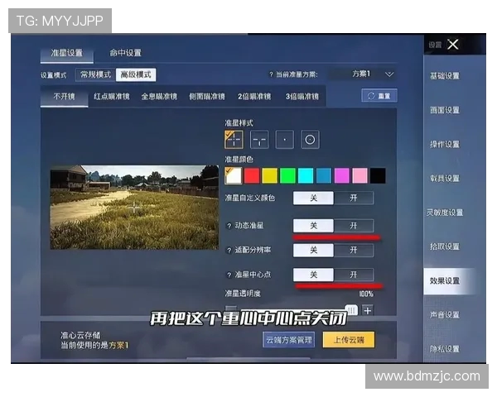Image resolution: width=497 pixels, height=397 pixels.
Task: Pick the white crosshair color
Action: 234,175
